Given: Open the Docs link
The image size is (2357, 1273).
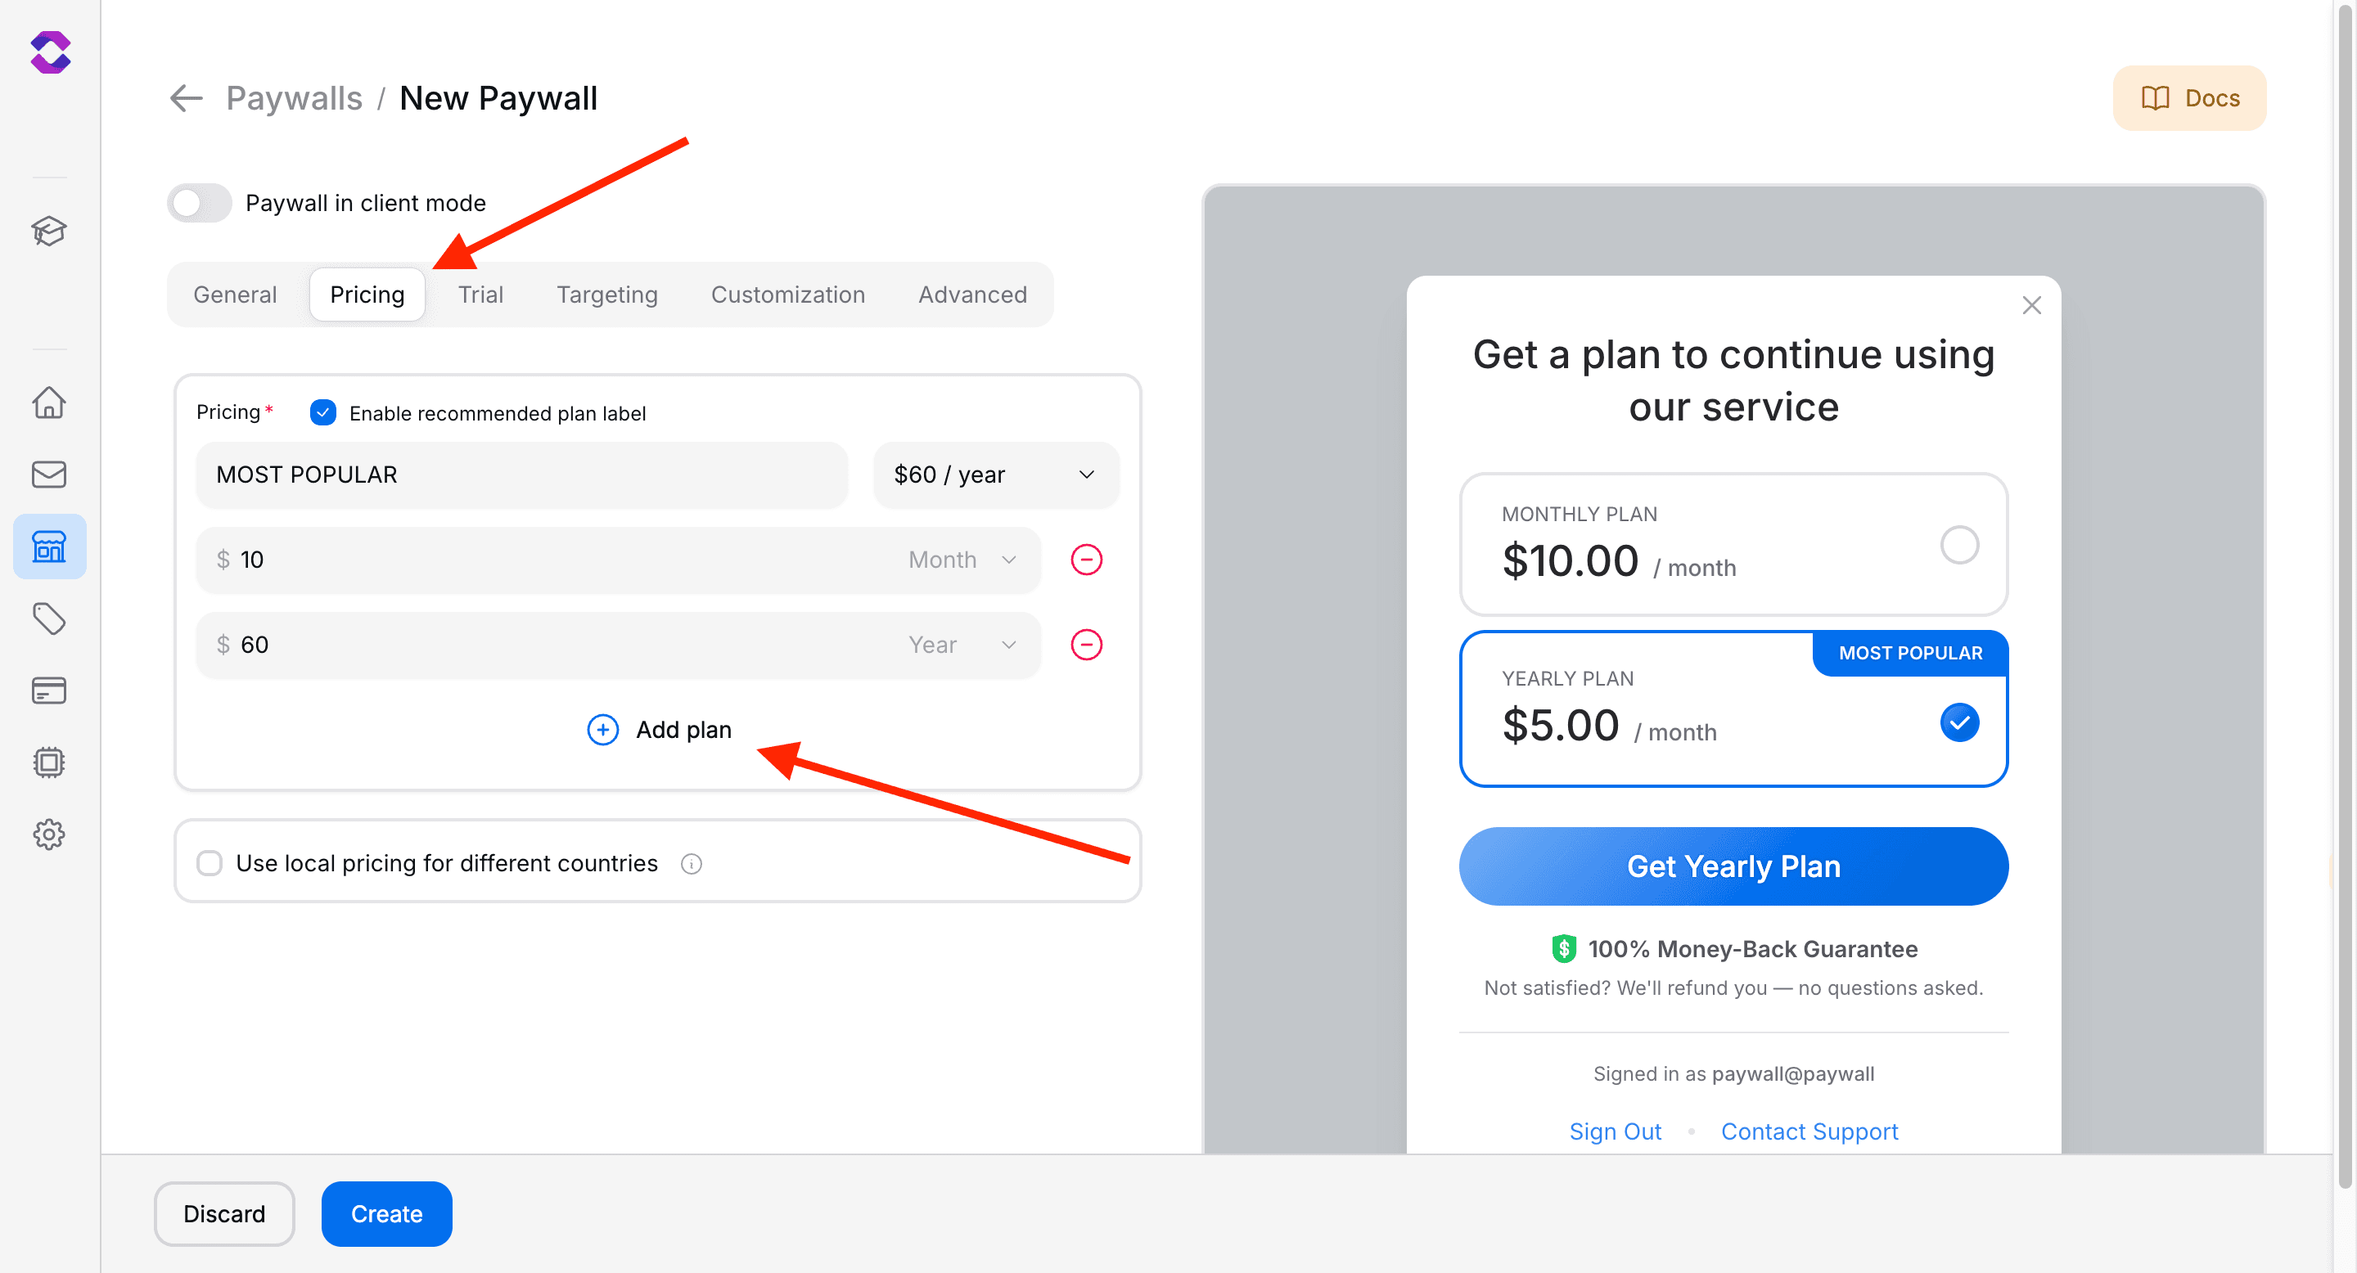Looking at the screenshot, I should point(2189,98).
